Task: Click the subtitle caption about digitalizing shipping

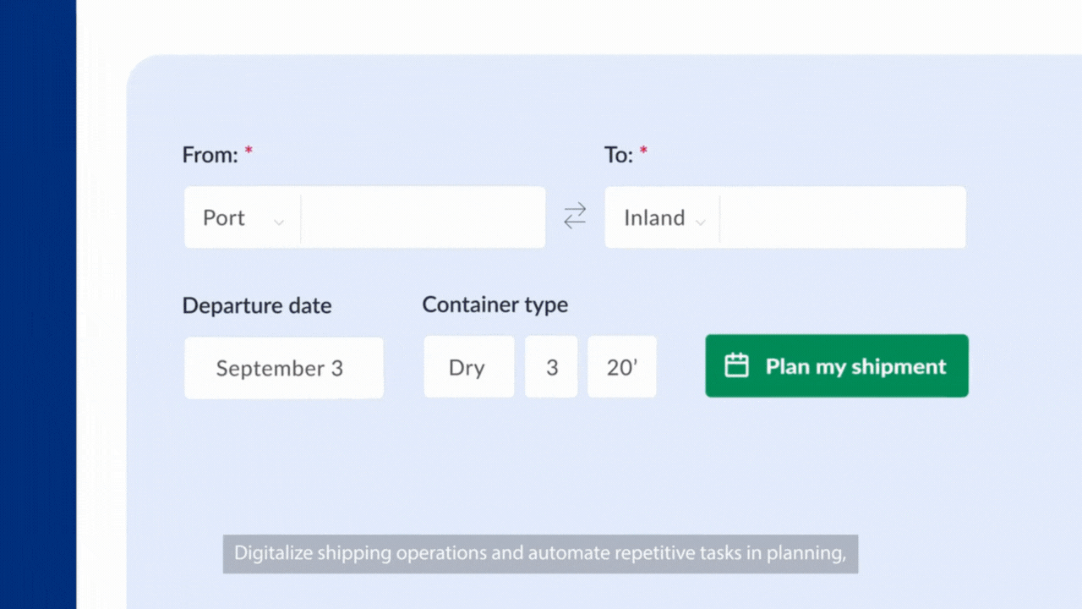Action: pyautogui.click(x=540, y=554)
